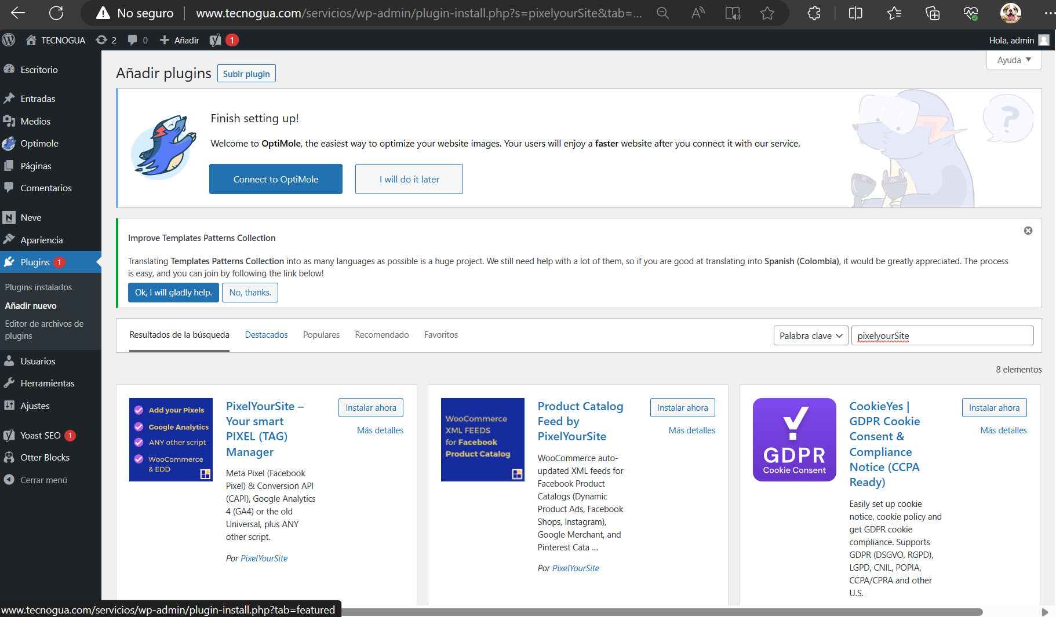Open Editor de archivos de plugins
This screenshot has height=617, width=1056.
tap(45, 330)
